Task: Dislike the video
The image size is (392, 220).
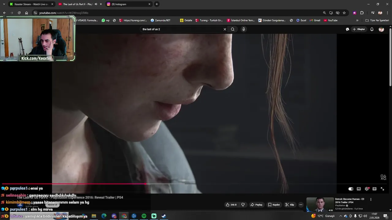Action: tap(243, 205)
